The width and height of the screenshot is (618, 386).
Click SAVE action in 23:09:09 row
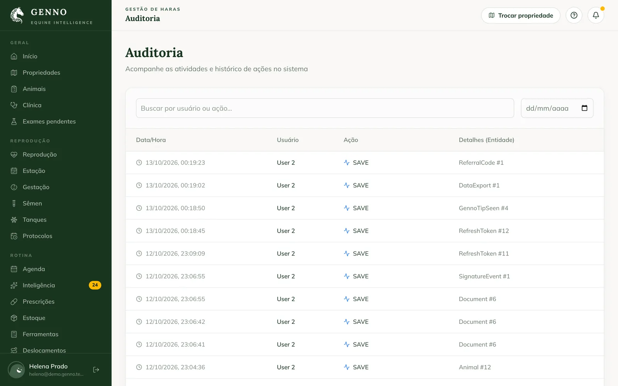tap(361, 254)
